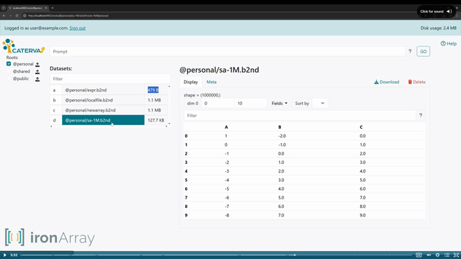Image resolution: width=461 pixels, height=259 pixels.
Task: Switch to the Meta tab
Action: click(x=211, y=82)
